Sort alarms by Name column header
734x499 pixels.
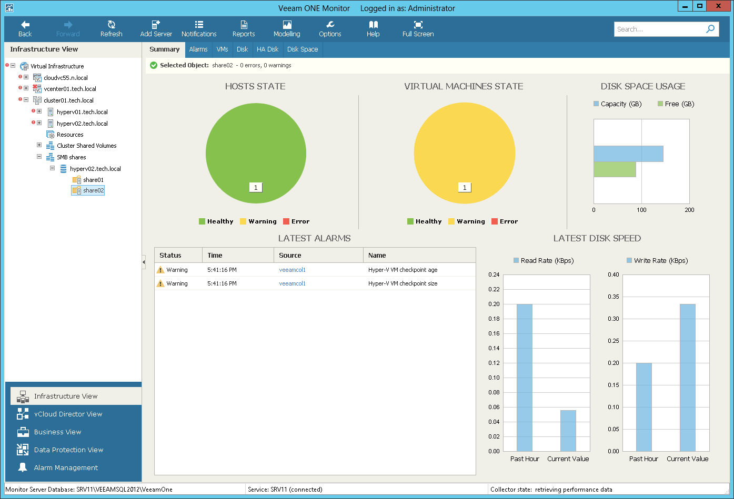[x=419, y=256]
